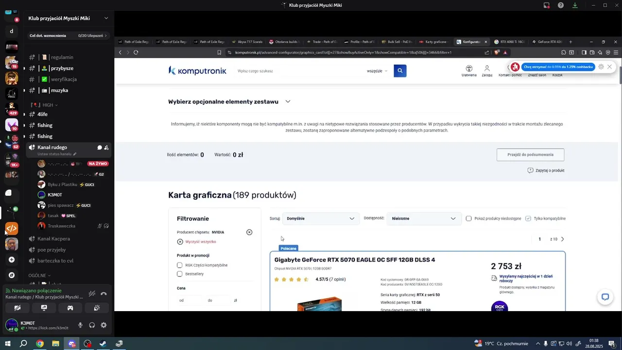Add a server with plus icon

(12, 260)
